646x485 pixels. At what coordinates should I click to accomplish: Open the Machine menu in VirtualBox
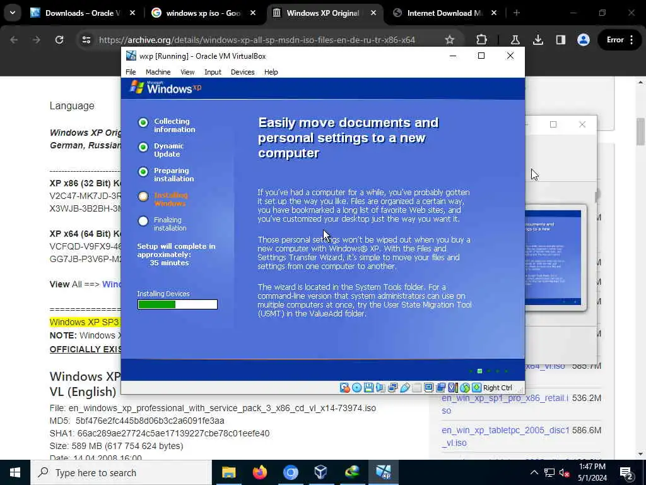point(158,72)
